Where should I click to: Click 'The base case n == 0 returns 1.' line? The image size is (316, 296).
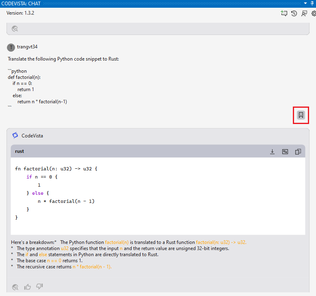[47, 261]
